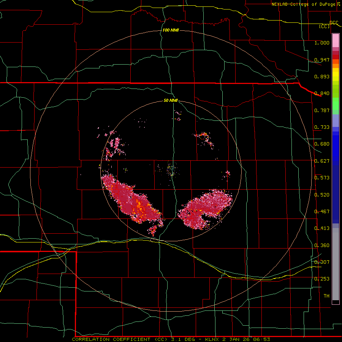Click the 1.000 legend value
The height and width of the screenshot is (342, 342).
point(322,43)
